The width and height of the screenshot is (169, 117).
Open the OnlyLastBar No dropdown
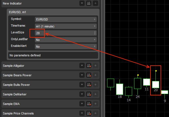pos(66,40)
